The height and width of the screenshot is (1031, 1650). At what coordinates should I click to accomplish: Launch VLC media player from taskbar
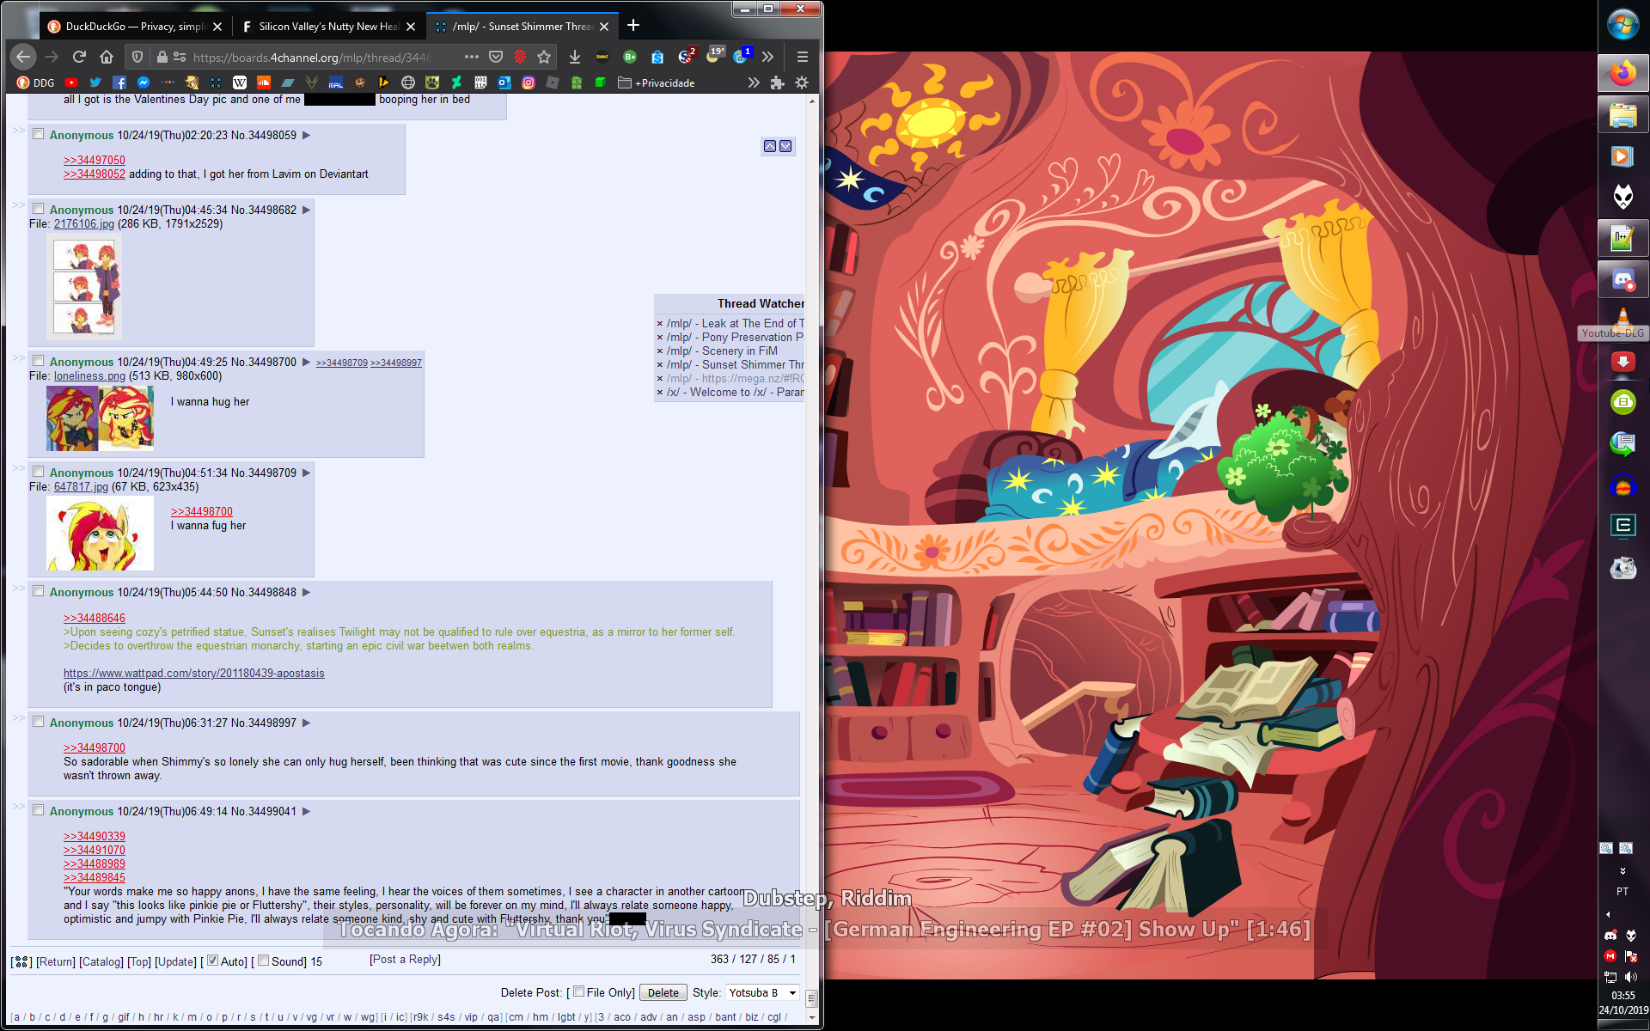tap(1622, 320)
